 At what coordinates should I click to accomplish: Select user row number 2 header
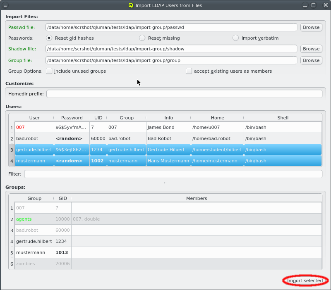[x=12, y=139]
